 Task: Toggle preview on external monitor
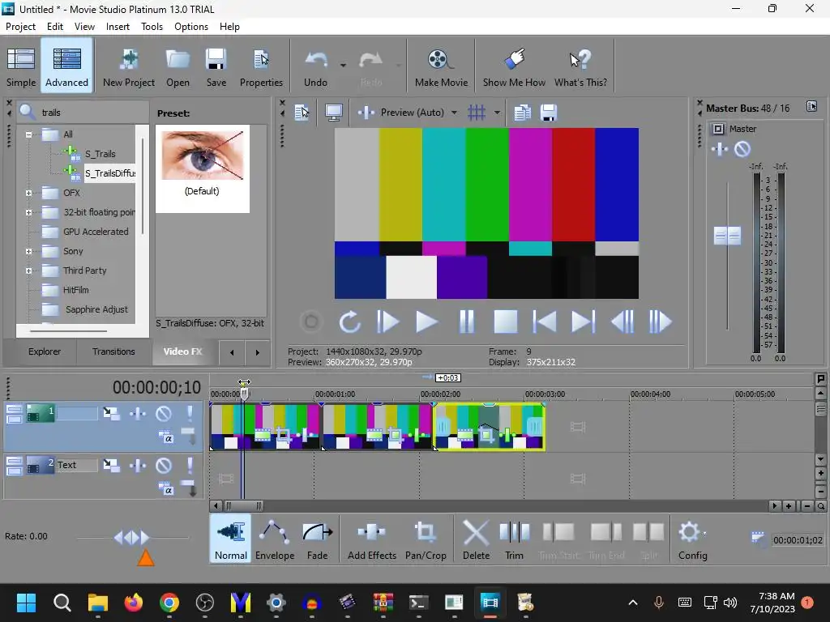pyautogui.click(x=334, y=112)
